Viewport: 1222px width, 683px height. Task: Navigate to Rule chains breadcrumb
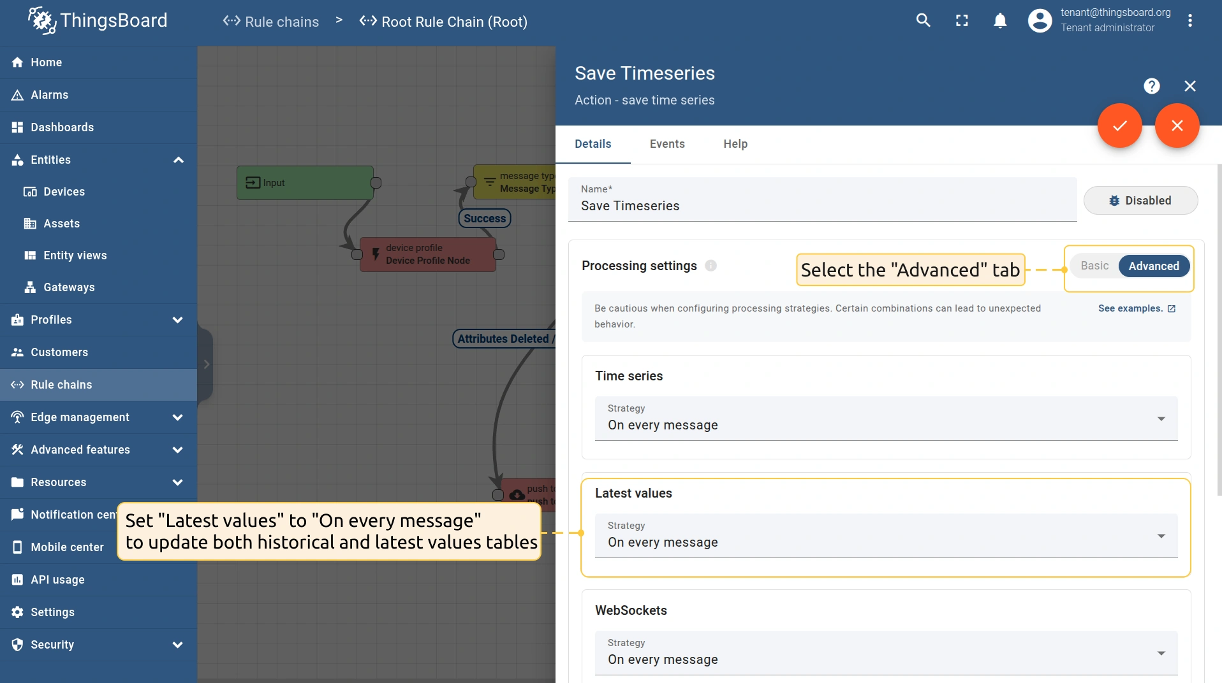tap(271, 22)
